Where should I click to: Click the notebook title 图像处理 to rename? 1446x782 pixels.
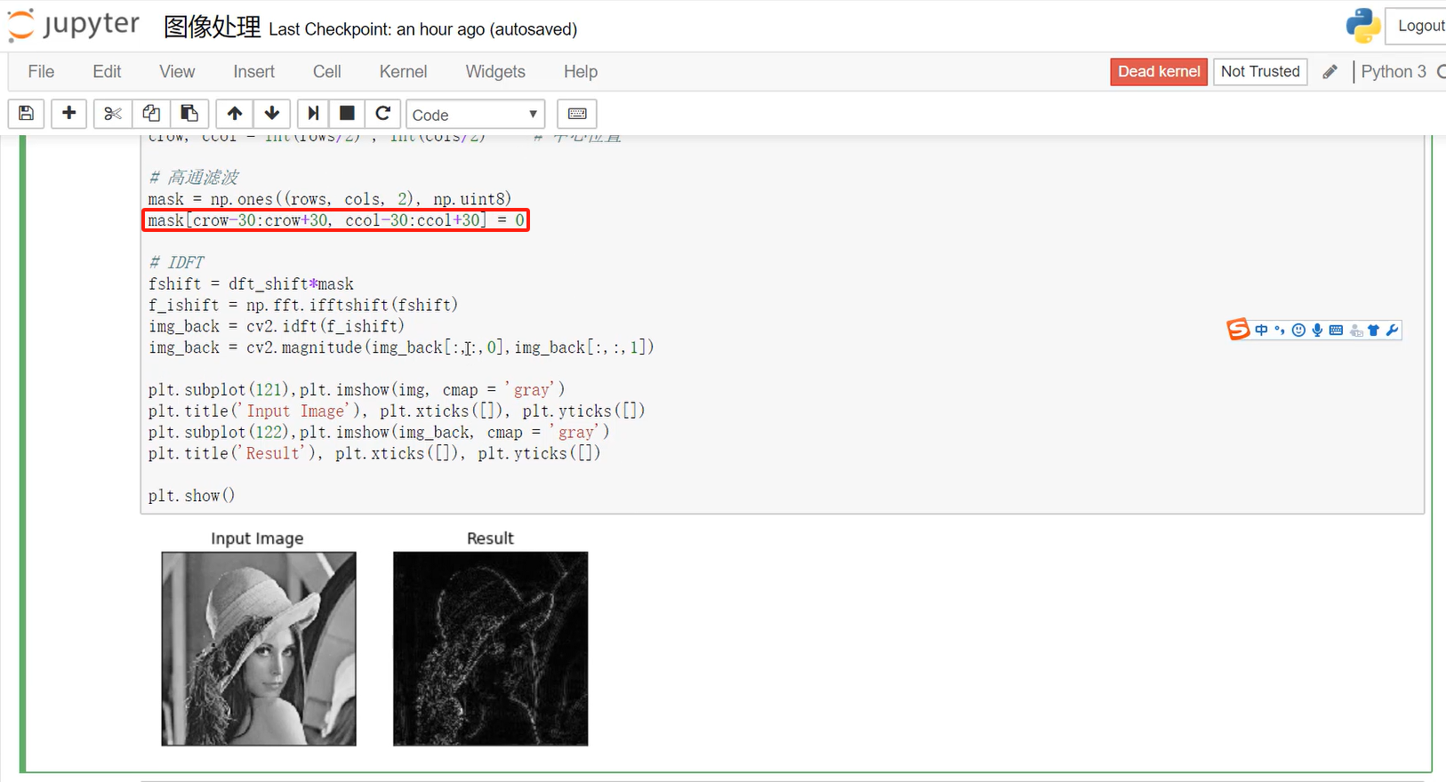[x=212, y=28]
